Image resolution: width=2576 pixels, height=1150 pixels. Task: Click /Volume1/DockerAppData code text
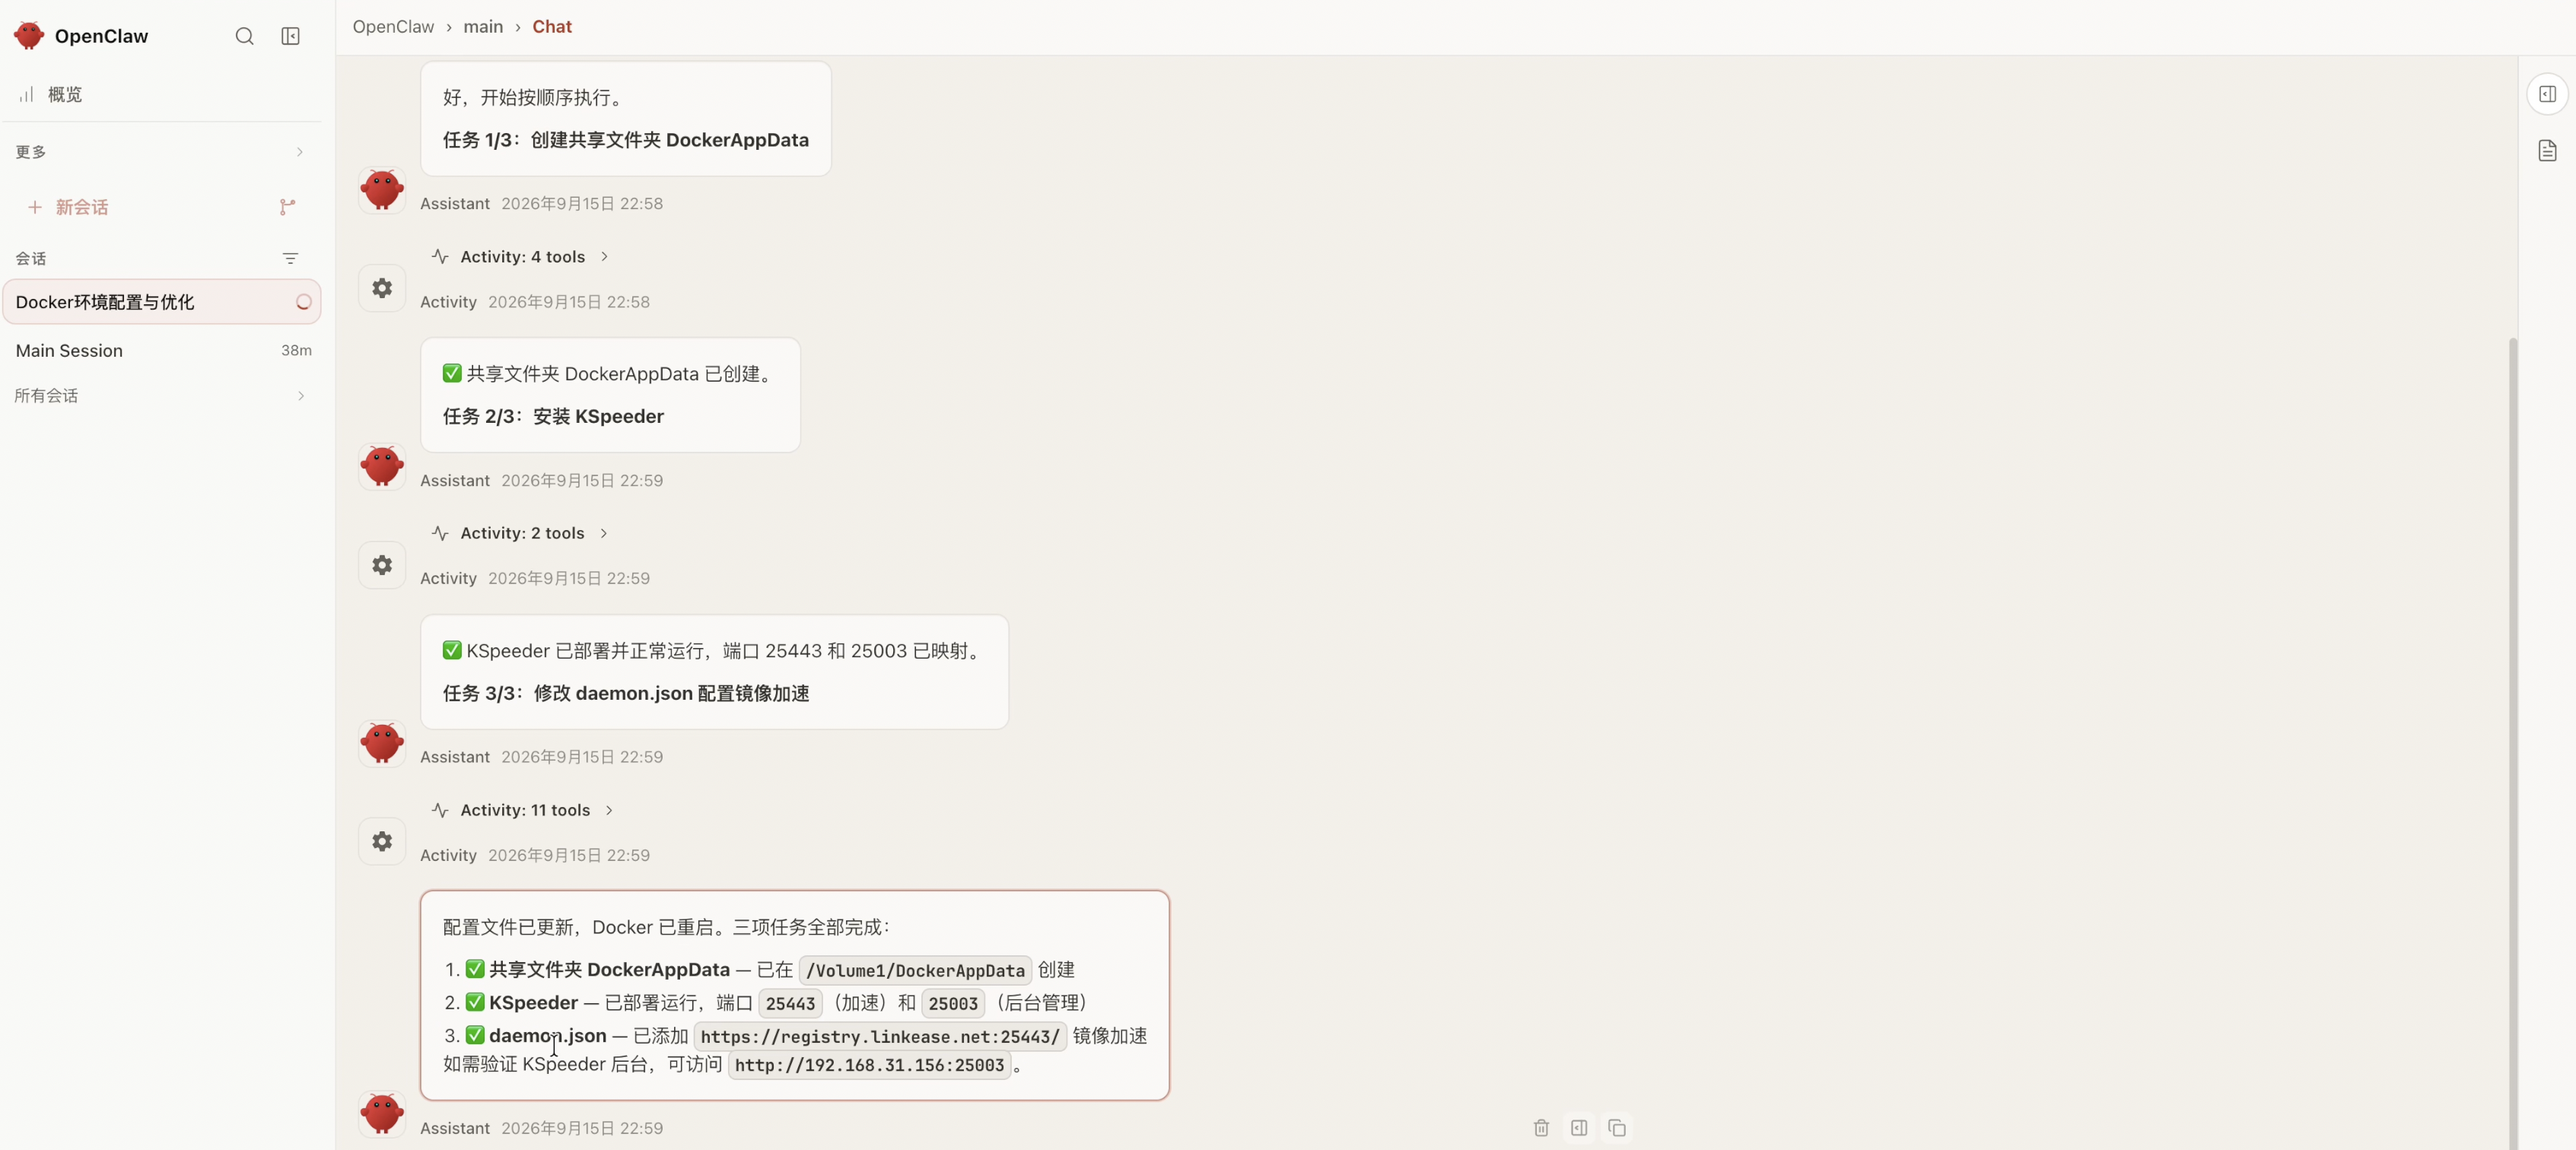(x=915, y=971)
